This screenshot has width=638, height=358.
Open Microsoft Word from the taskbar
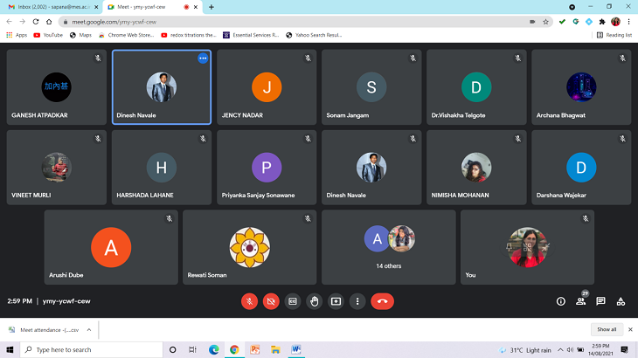296,349
